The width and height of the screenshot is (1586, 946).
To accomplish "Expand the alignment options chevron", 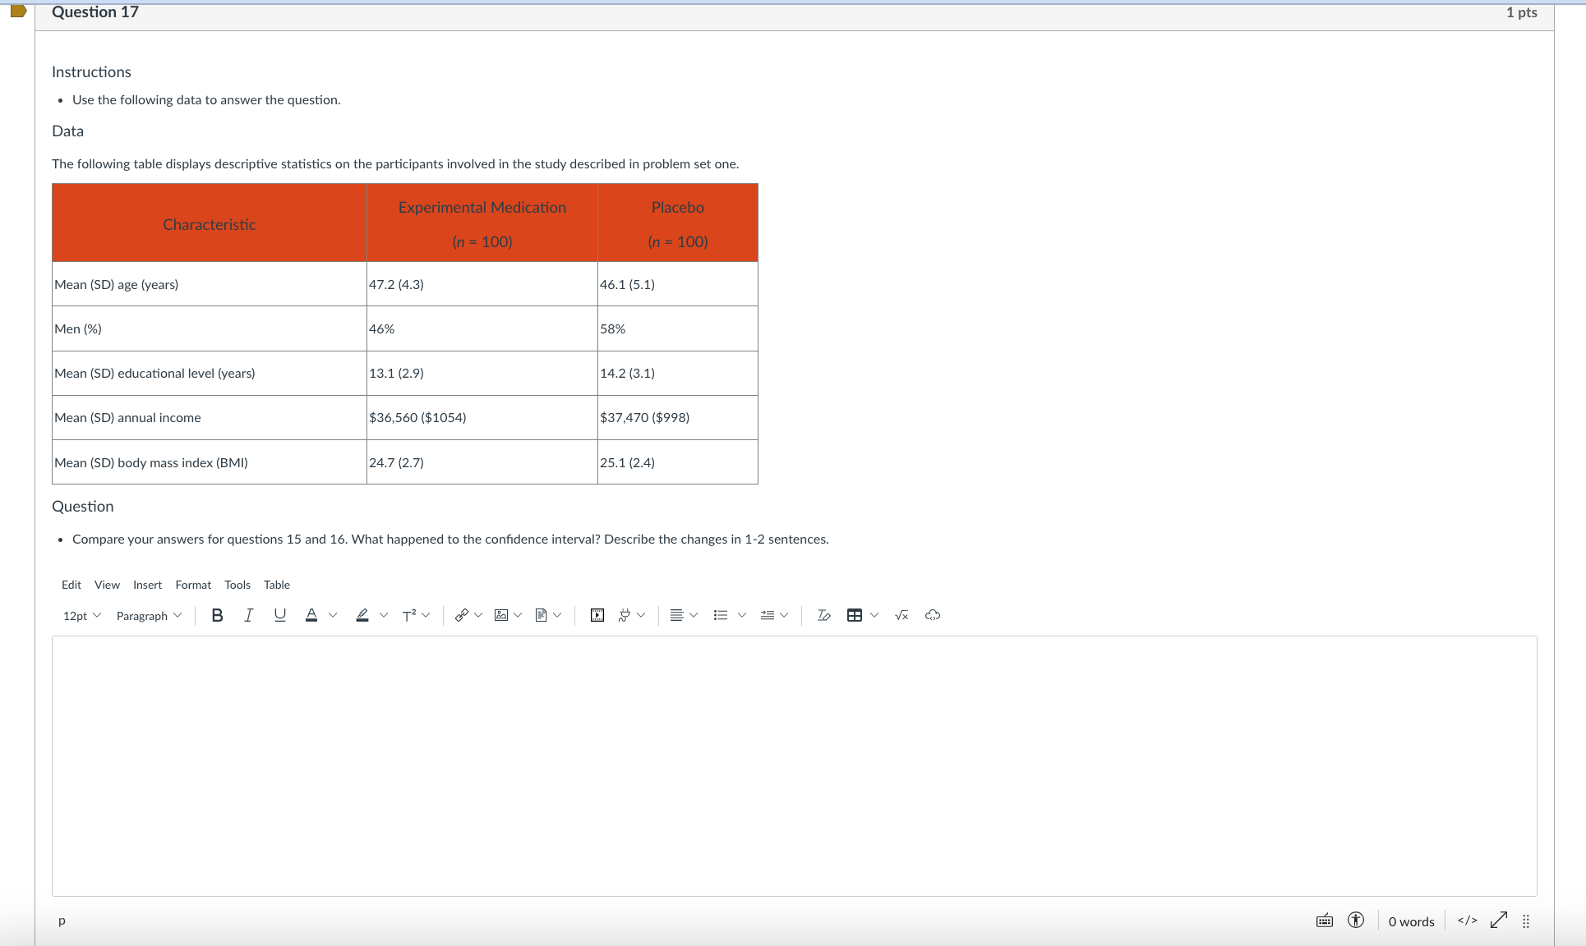I will [x=694, y=615].
